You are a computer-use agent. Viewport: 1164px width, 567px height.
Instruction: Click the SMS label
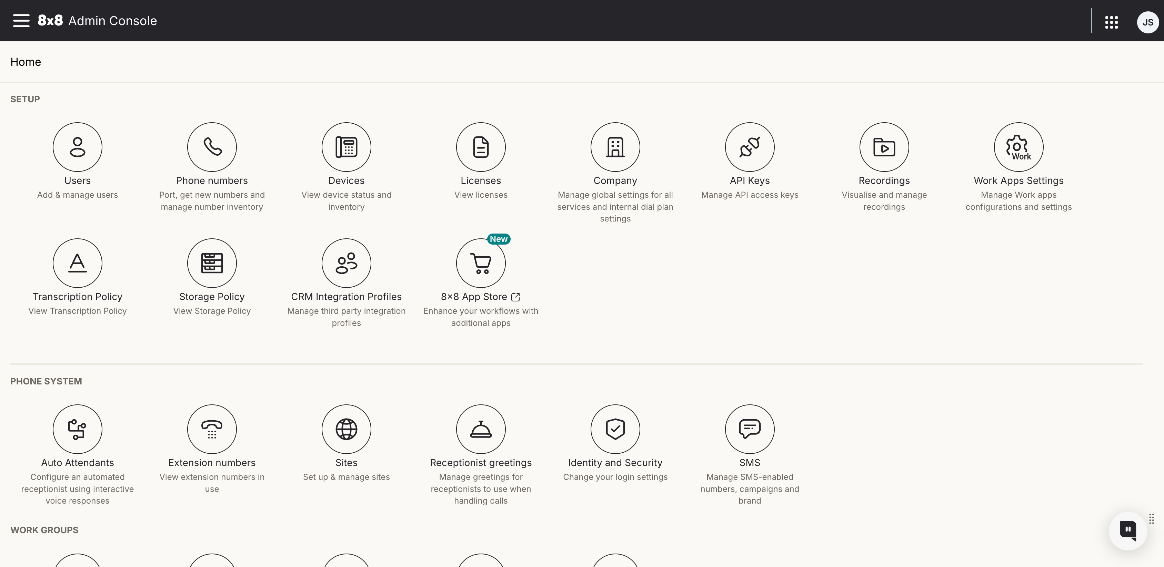pos(750,463)
